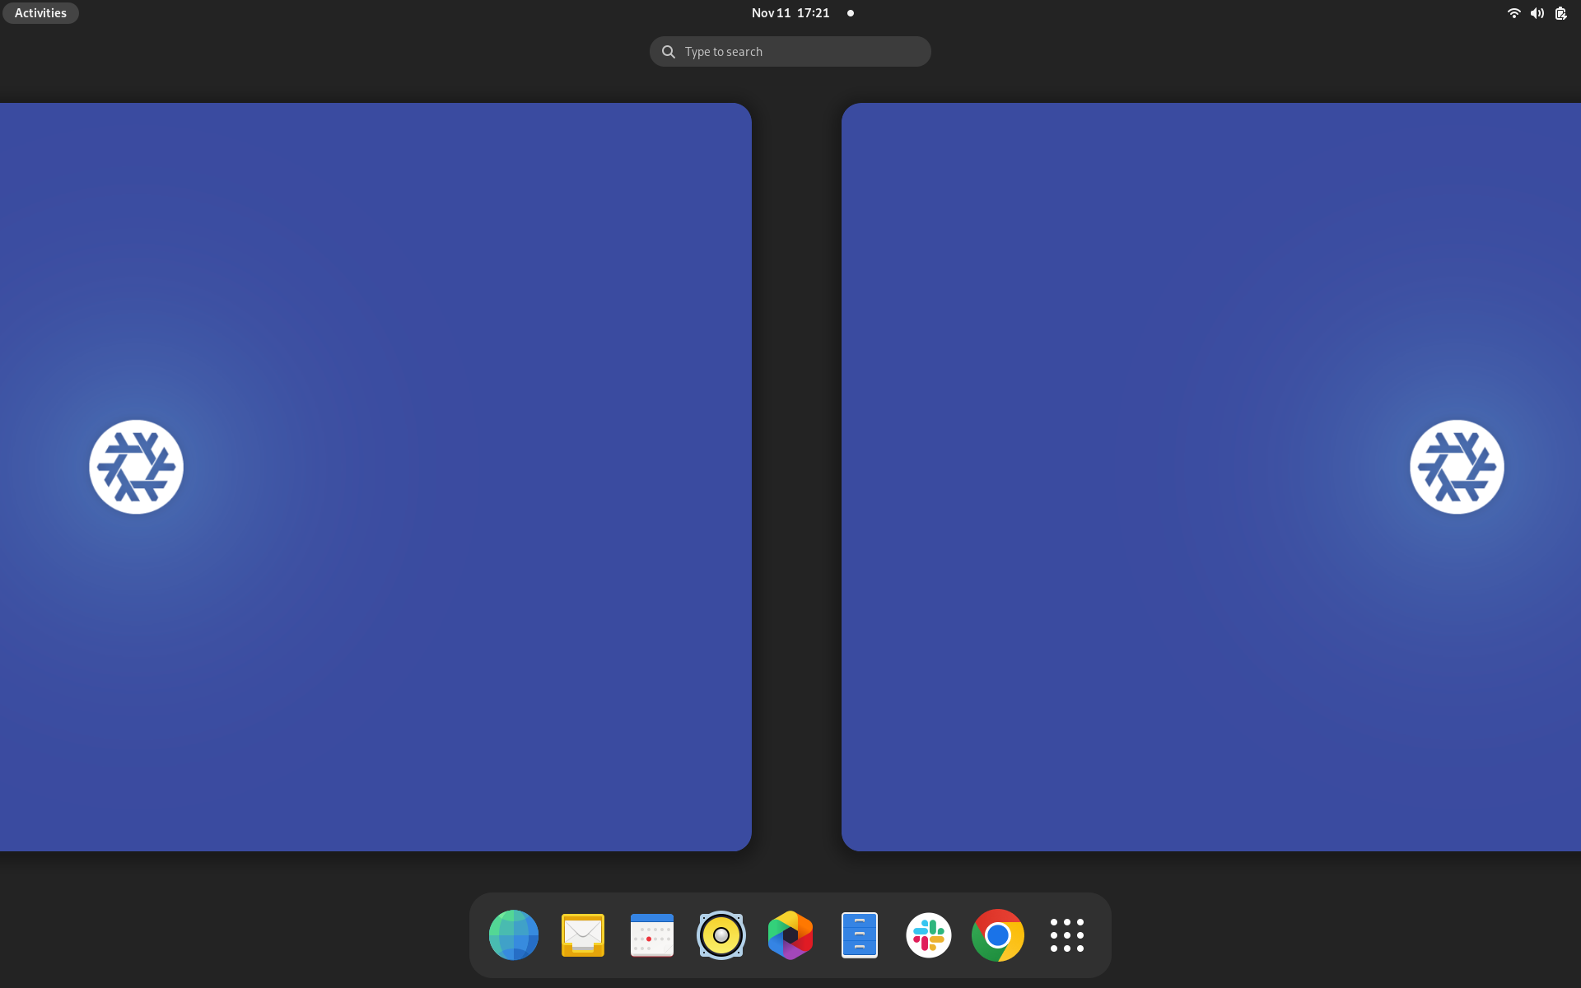Click NixOS logo on right workspace
Viewport: 1581px width, 988px height.
1456,467
